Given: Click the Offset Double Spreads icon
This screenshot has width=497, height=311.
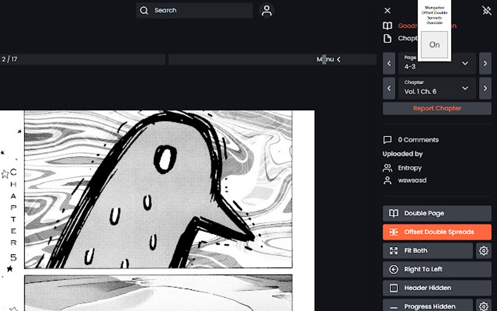Looking at the screenshot, I should pos(393,232).
